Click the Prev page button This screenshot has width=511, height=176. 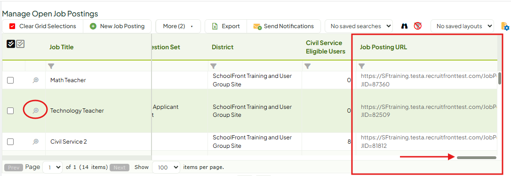point(14,168)
